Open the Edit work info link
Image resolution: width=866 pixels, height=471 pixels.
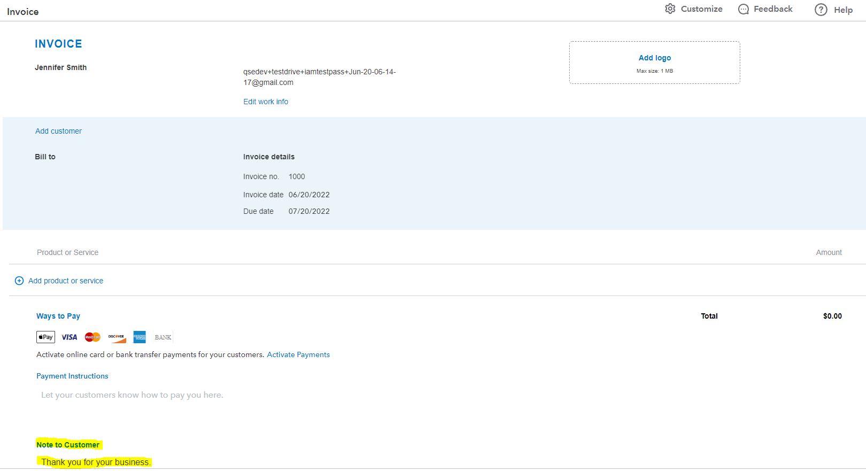(x=265, y=102)
